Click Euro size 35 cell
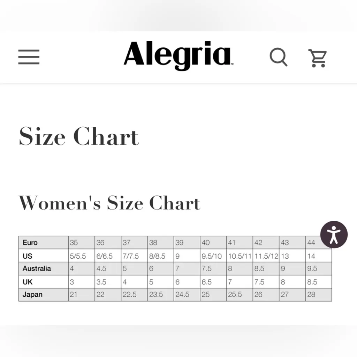This screenshot has height=357, width=357. [81, 243]
